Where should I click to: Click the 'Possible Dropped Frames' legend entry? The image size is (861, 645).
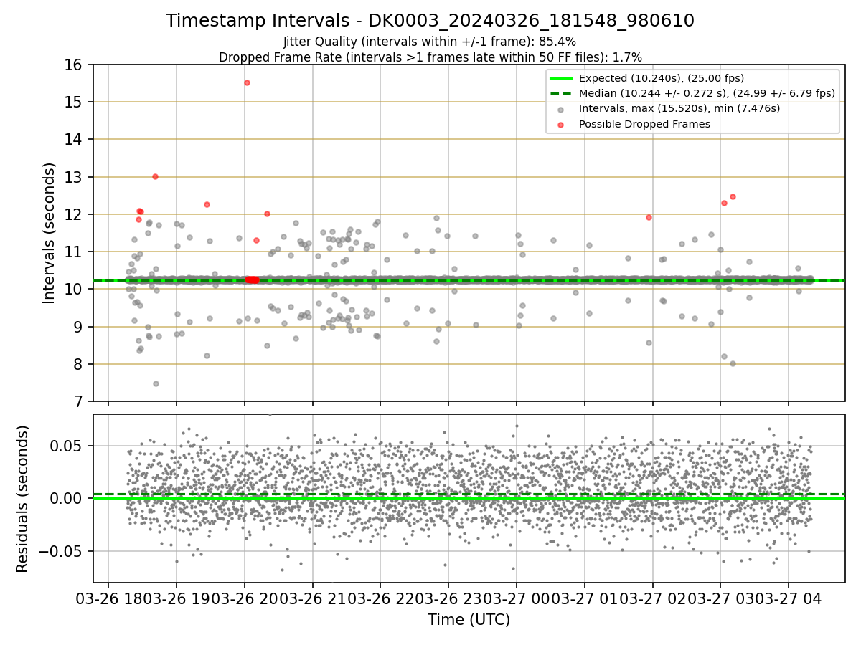[x=644, y=124]
